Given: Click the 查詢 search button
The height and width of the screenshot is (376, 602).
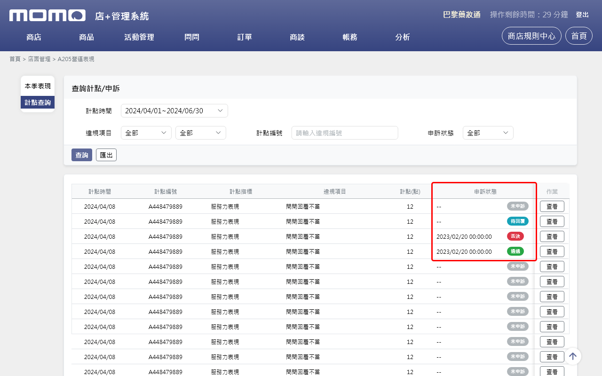Looking at the screenshot, I should 82,155.
